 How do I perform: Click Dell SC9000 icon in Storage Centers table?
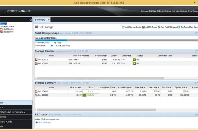36,63
